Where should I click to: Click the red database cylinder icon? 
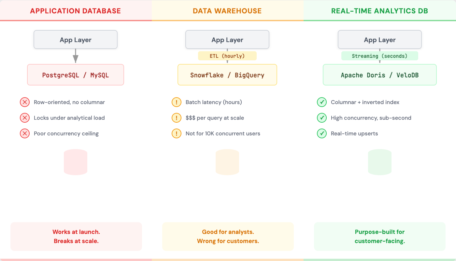pyautogui.click(x=76, y=162)
